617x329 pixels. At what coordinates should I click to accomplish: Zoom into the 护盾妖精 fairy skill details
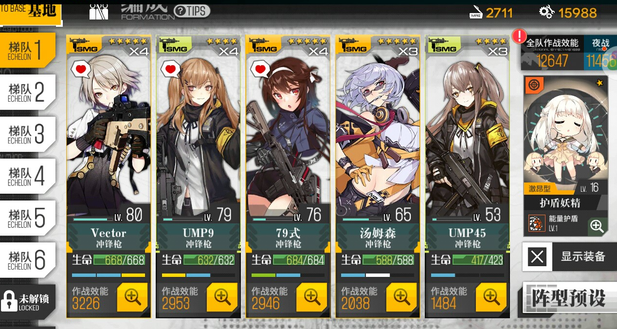coord(597,226)
